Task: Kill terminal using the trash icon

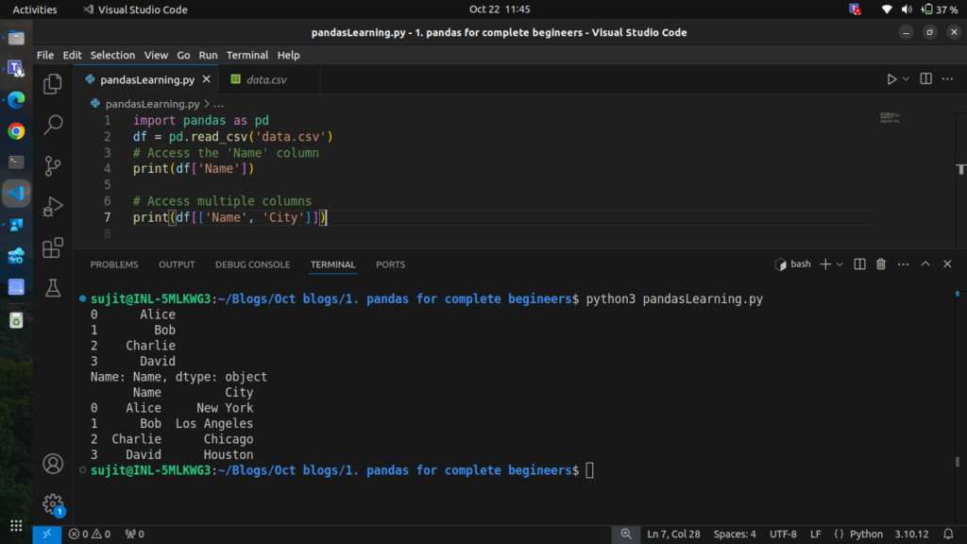Action: 881,264
